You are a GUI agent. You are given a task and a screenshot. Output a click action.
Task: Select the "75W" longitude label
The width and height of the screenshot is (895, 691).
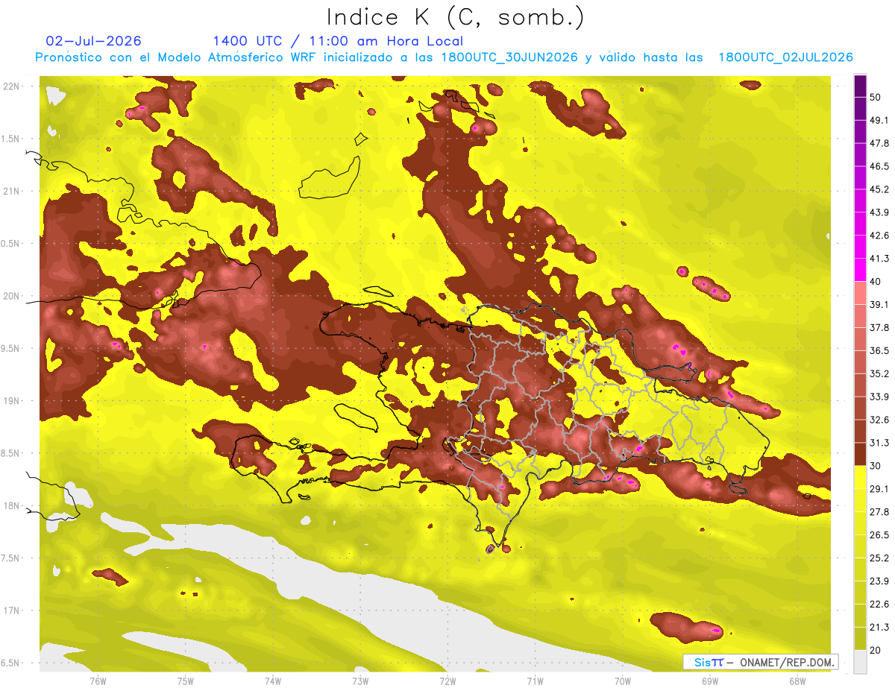tap(185, 681)
